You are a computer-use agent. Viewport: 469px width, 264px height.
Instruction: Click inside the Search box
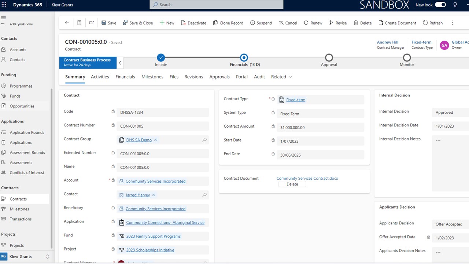(217, 4)
